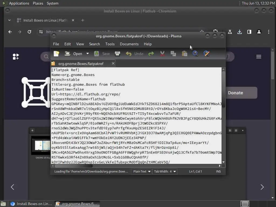Paste from clipboard with the paste icon

pos(184,54)
